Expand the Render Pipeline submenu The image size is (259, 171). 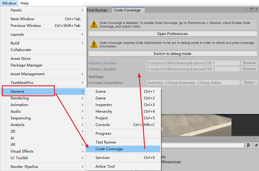tap(44, 167)
